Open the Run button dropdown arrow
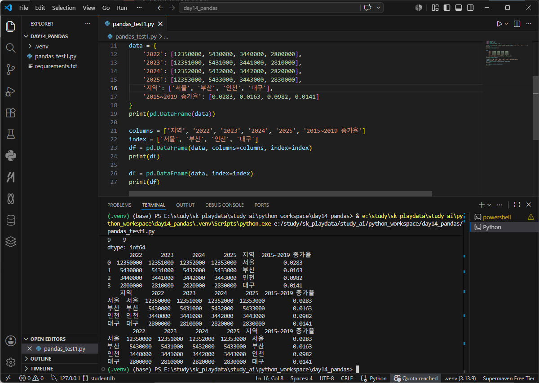This screenshot has width=539, height=383. (x=507, y=24)
